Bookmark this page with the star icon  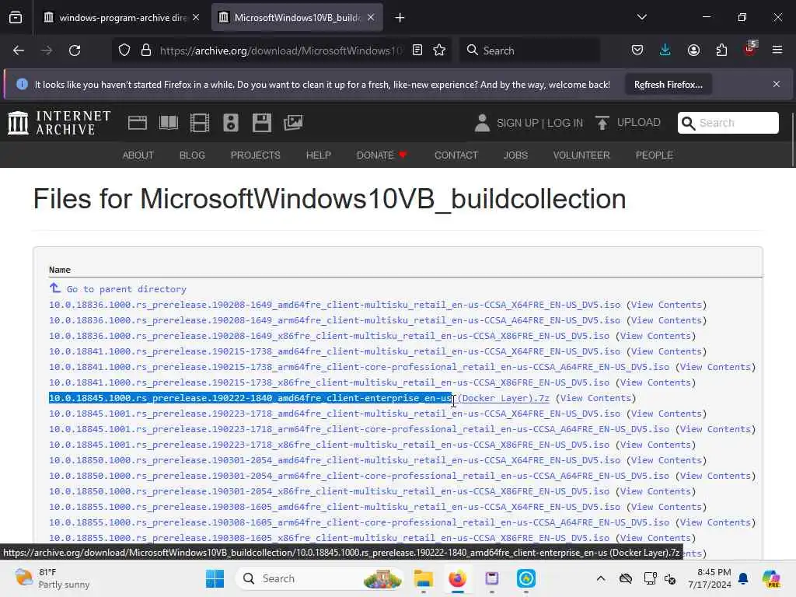[x=440, y=51]
